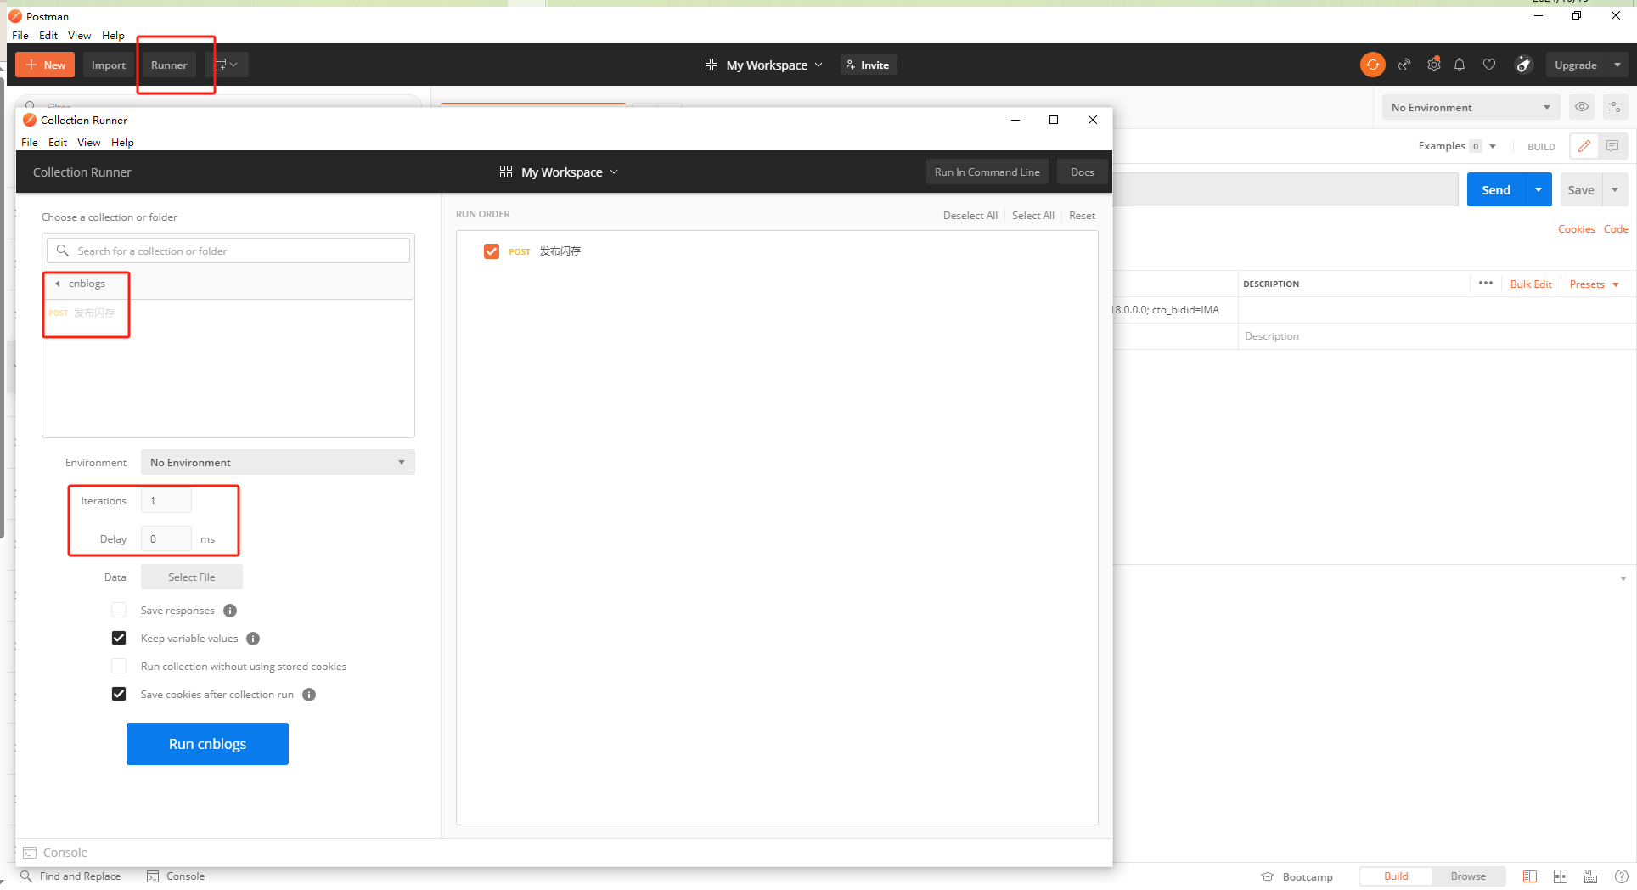
Task: Click the Import button
Action: click(x=108, y=65)
